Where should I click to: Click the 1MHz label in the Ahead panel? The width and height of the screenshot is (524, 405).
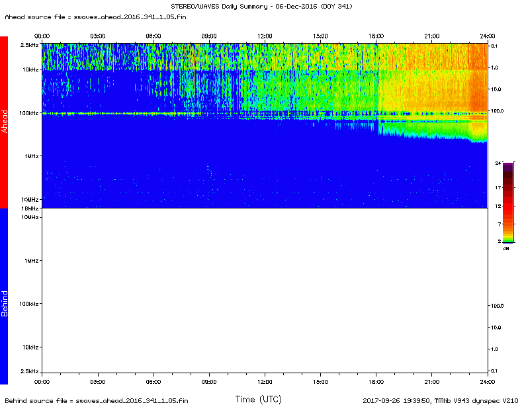click(x=30, y=156)
